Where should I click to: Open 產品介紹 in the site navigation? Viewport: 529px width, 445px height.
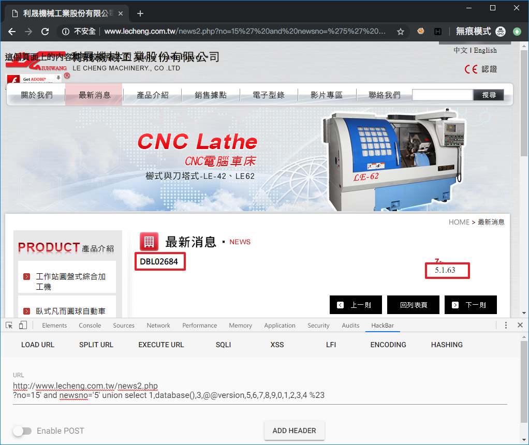coord(153,95)
